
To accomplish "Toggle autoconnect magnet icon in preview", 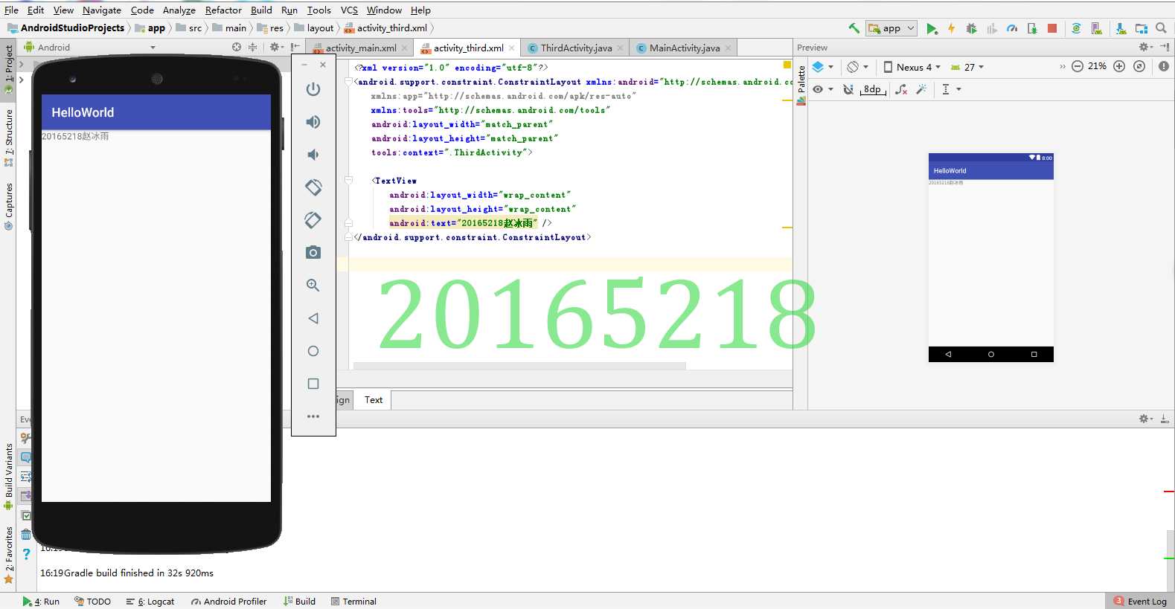I will click(x=848, y=89).
